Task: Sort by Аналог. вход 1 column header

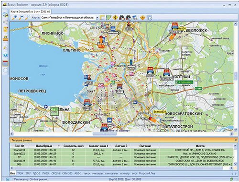Action: coord(98,146)
